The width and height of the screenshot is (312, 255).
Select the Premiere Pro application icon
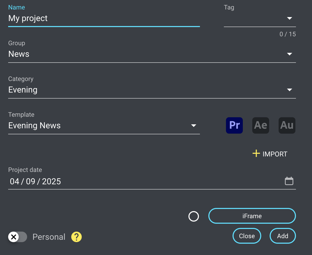[x=234, y=125]
